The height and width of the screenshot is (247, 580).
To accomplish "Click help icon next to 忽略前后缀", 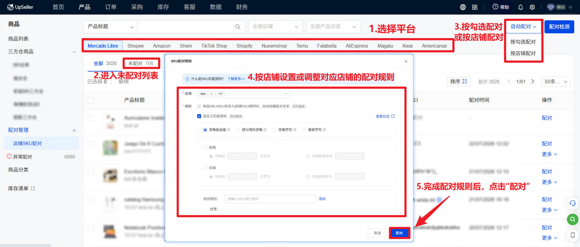I will [229, 130].
